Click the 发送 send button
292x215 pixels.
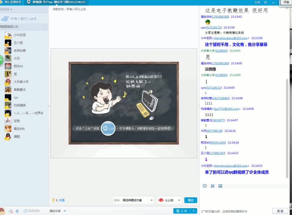point(280,211)
